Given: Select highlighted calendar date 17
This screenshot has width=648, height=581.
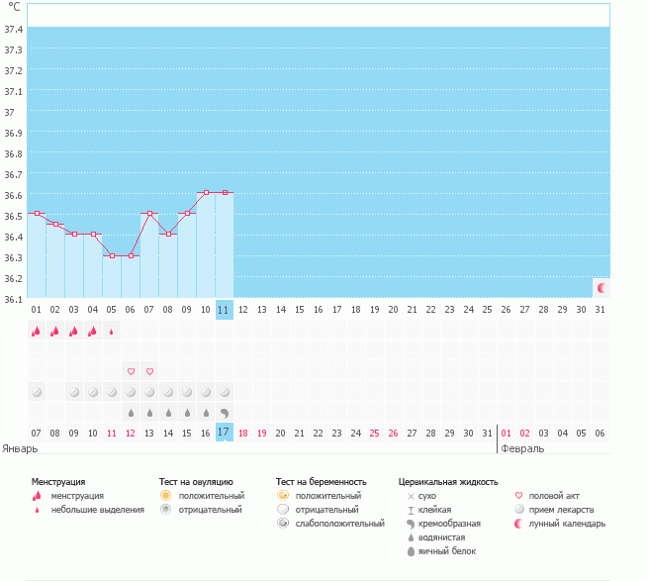Looking at the screenshot, I should 224,433.
